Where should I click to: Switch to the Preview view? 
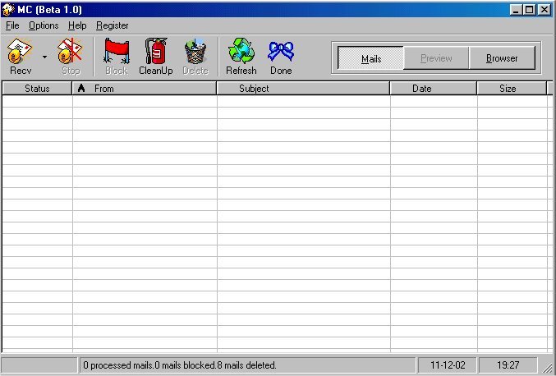[436, 58]
